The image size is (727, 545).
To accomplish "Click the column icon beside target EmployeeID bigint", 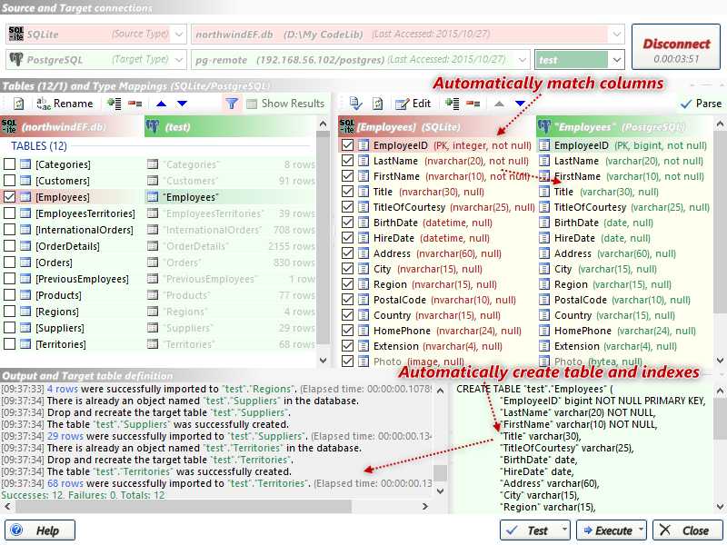I will pos(544,145).
